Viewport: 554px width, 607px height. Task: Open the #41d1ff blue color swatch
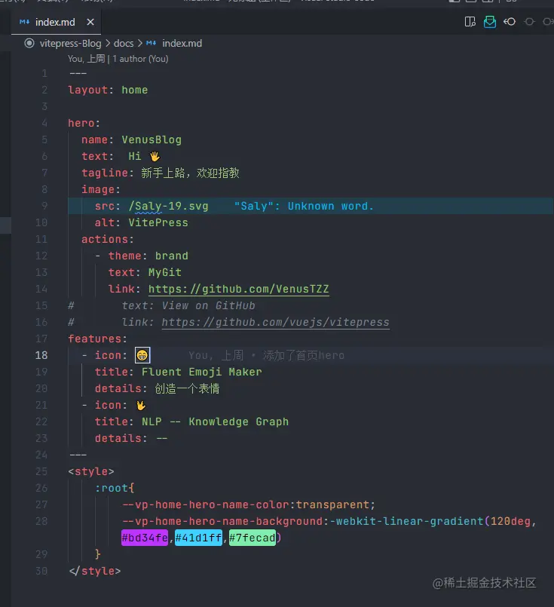point(198,538)
